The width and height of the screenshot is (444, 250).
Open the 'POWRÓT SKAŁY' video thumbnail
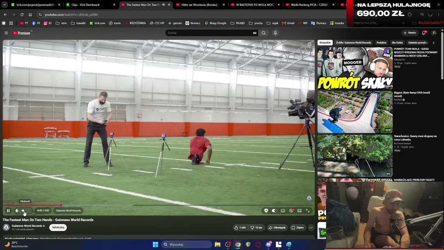coord(355,68)
